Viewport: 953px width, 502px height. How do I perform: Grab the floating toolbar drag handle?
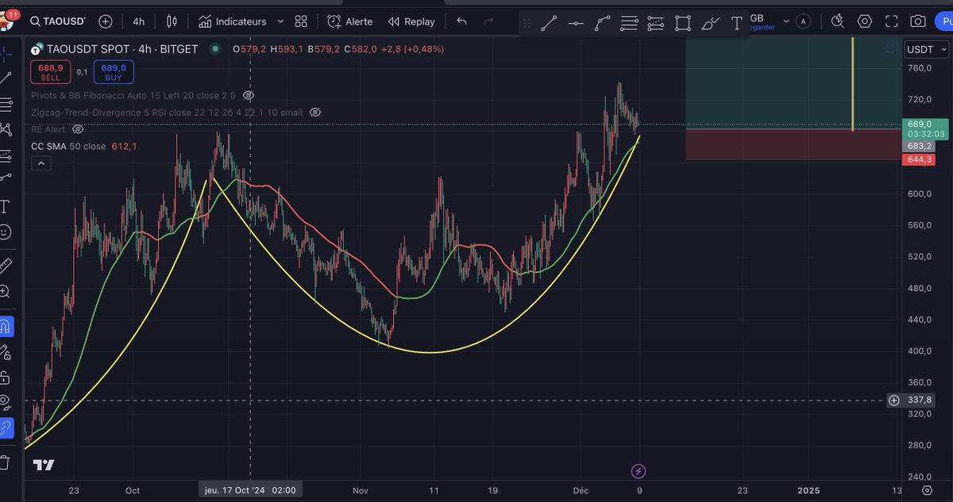pyautogui.click(x=527, y=23)
